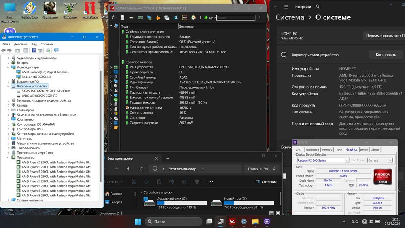Switch to CPU-Z Mainboard tab
This screenshot has width=405, height=228.
312,150
